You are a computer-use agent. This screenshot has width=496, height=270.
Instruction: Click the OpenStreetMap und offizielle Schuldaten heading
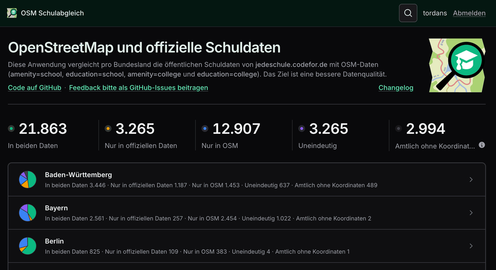[144, 47]
